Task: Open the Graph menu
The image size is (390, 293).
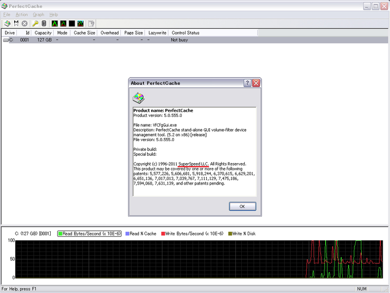Action: [39, 15]
